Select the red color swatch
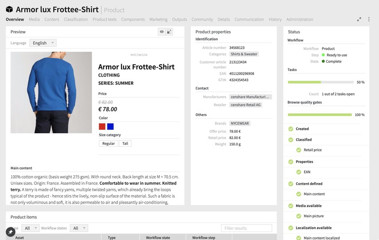The height and width of the screenshot is (240, 379). coord(102,126)
